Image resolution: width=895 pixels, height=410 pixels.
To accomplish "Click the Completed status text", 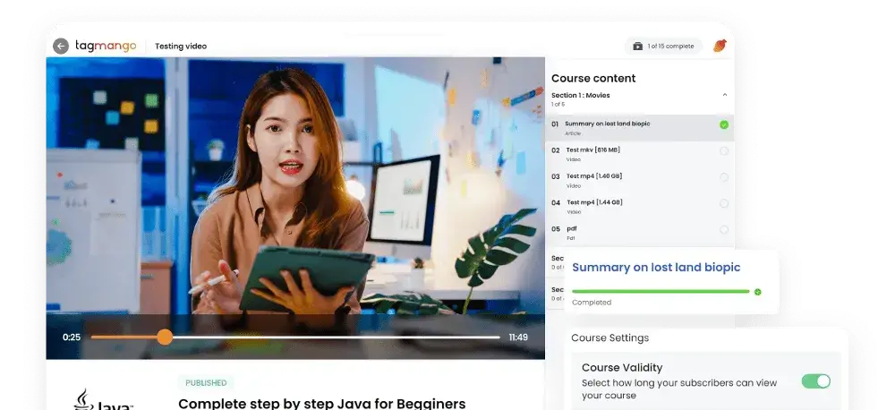I will [x=592, y=303].
